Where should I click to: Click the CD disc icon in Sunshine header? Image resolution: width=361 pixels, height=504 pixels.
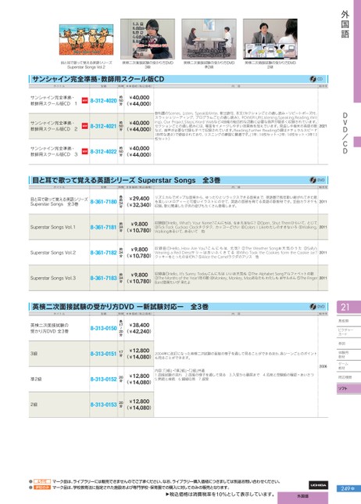coord(313,79)
